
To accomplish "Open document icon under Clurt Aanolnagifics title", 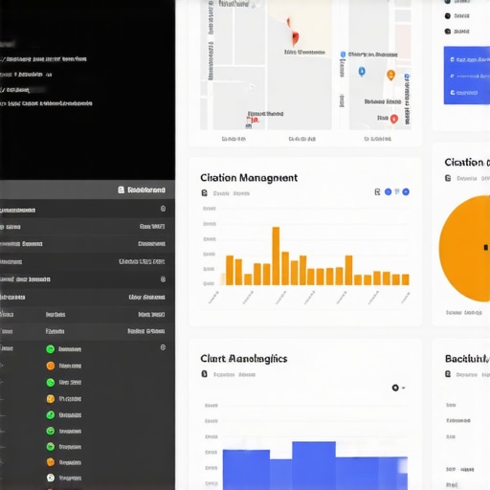I will (205, 373).
